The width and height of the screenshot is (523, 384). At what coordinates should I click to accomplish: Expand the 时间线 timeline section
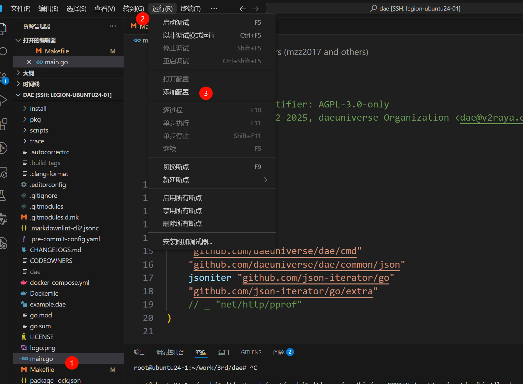[x=31, y=84]
